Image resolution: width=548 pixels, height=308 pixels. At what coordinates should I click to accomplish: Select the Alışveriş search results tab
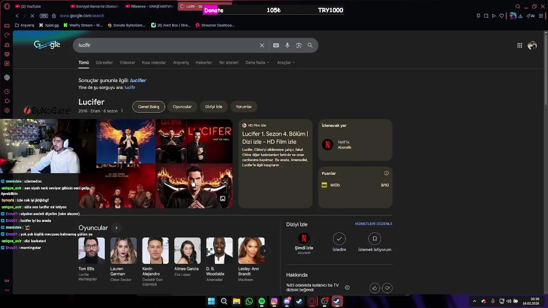181,62
